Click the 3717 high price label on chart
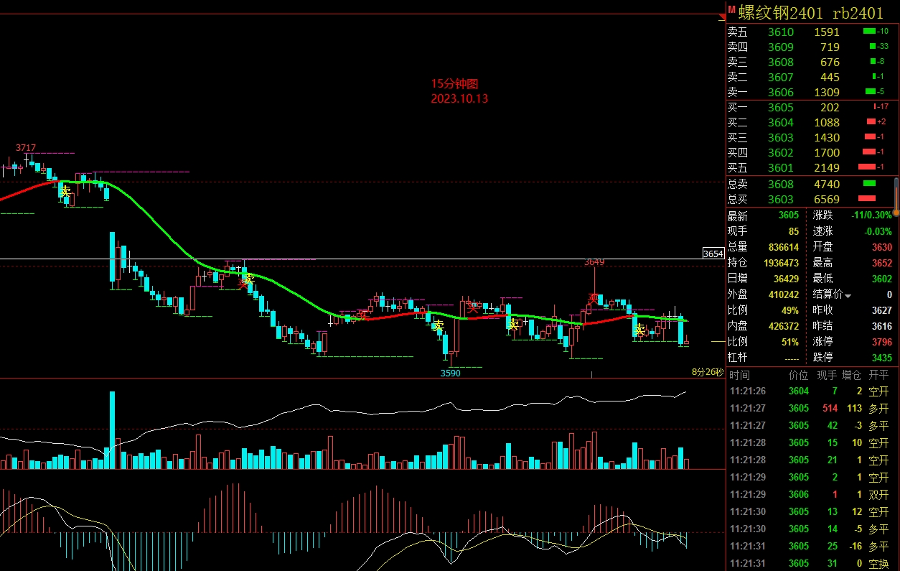Image resolution: width=900 pixels, height=571 pixels. [26, 148]
